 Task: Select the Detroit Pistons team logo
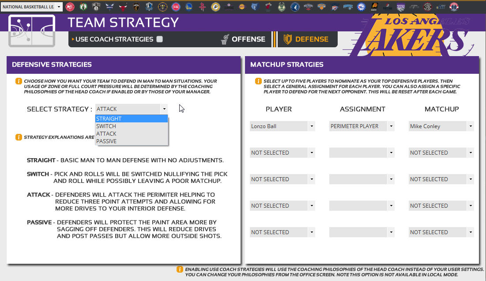pyautogui.click(x=176, y=7)
